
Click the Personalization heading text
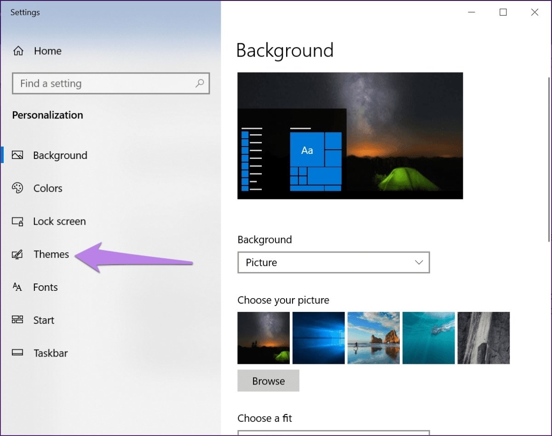coord(47,115)
